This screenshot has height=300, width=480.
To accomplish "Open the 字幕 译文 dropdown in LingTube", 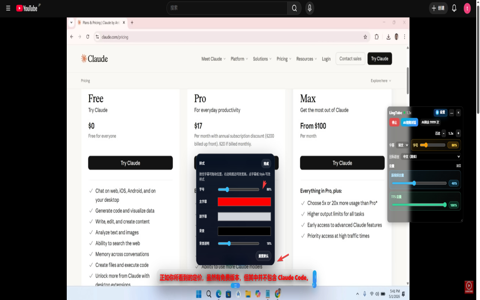I will click(403, 145).
